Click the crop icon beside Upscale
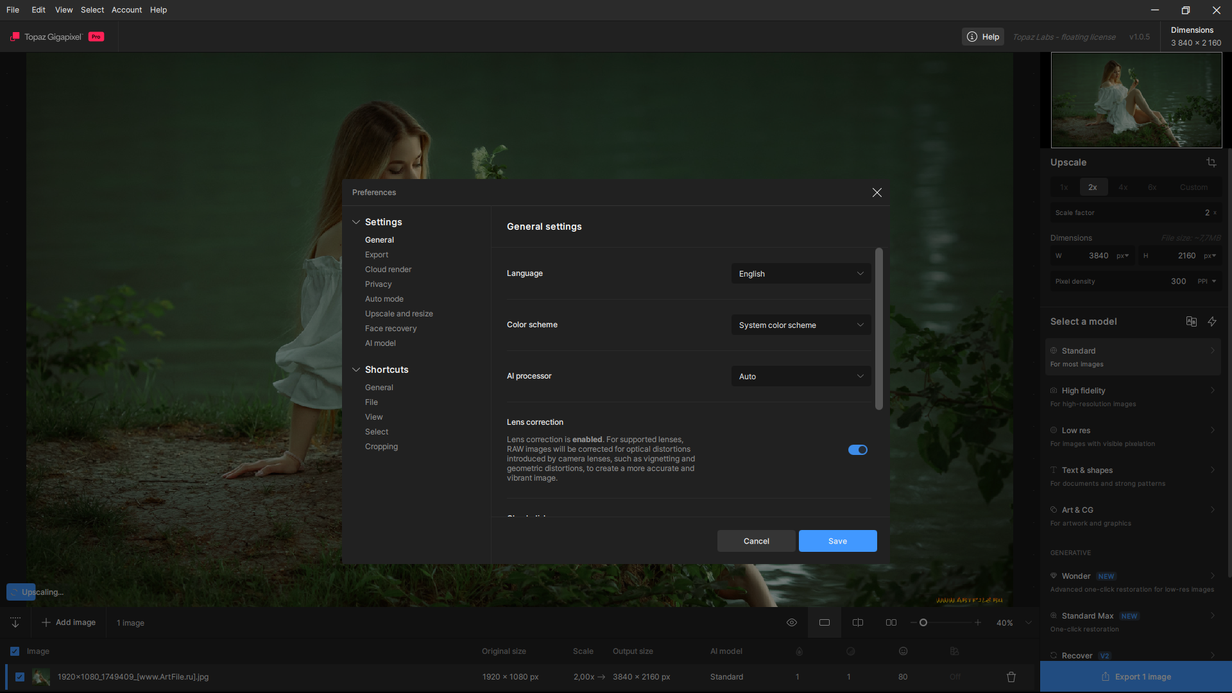Viewport: 1232px width, 693px height. (x=1211, y=162)
